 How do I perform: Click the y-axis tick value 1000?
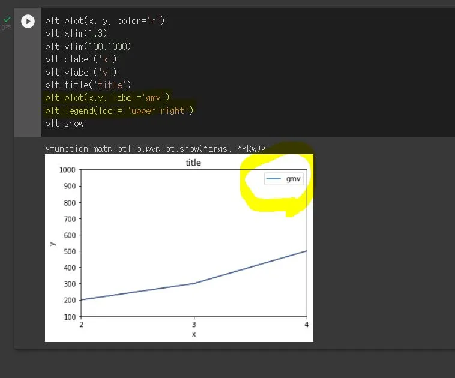pos(67,170)
